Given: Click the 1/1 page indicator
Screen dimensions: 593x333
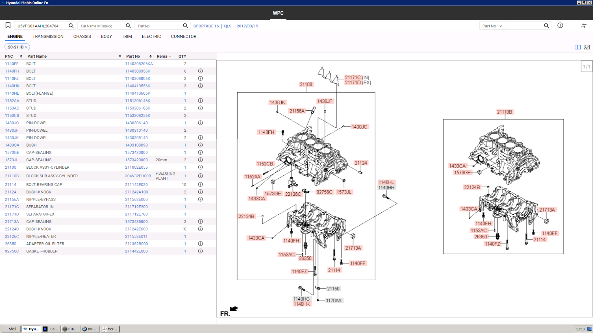Looking at the screenshot, I should [586, 67].
